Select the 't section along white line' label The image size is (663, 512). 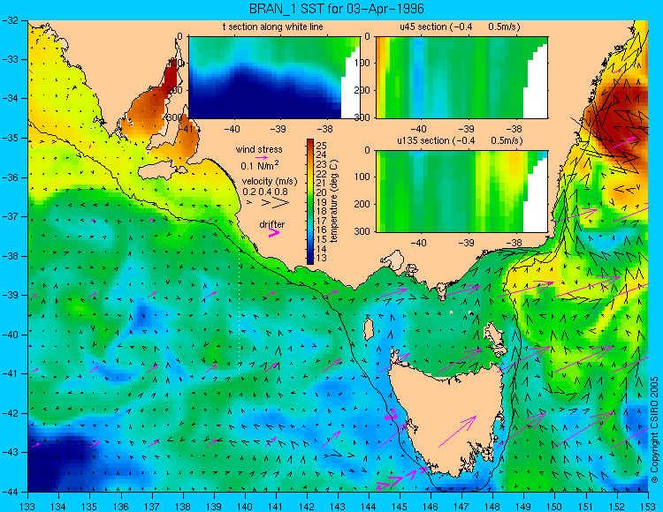[273, 26]
